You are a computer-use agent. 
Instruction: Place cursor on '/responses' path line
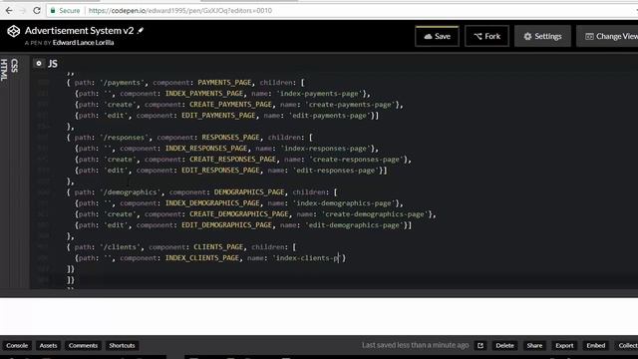pyautogui.click(x=189, y=138)
